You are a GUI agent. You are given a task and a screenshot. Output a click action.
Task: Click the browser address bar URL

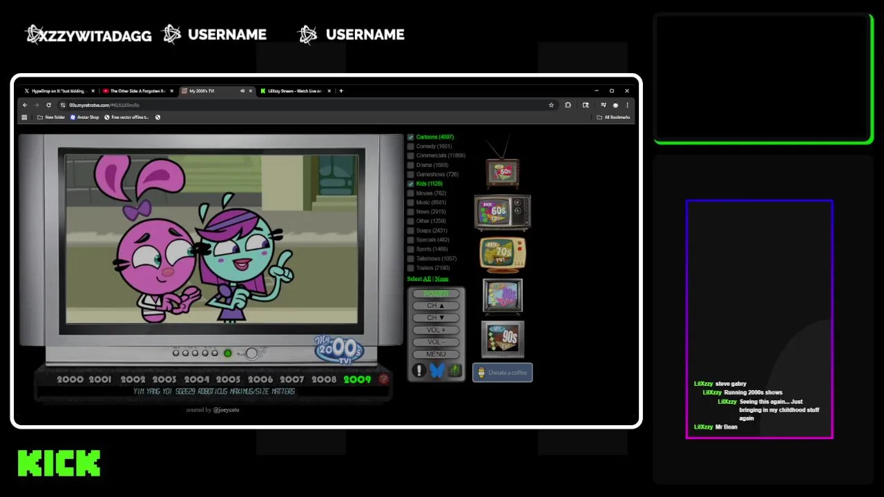(104, 105)
